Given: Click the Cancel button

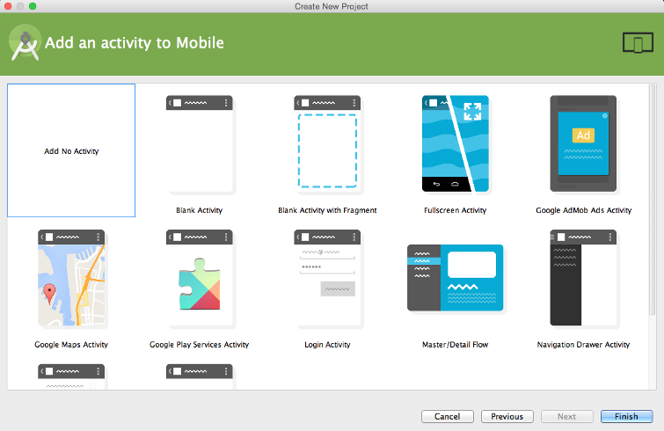Looking at the screenshot, I should [447, 417].
